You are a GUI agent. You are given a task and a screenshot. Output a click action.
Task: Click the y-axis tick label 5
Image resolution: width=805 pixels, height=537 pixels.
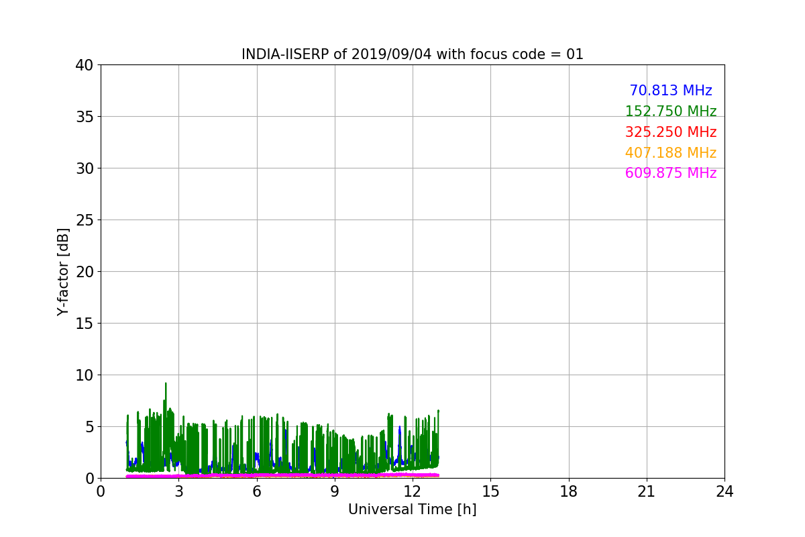coord(89,427)
